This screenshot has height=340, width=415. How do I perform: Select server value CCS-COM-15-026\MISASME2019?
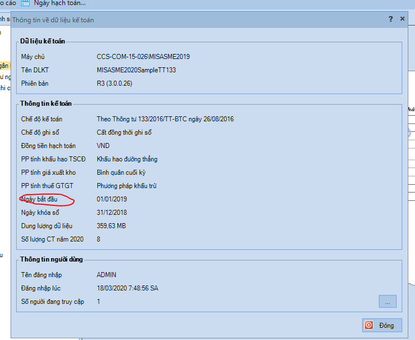point(143,57)
